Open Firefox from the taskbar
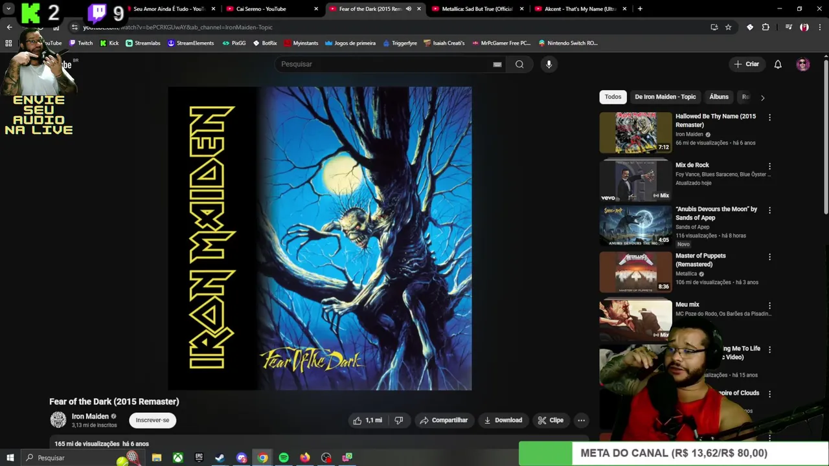The image size is (829, 466). (x=305, y=458)
